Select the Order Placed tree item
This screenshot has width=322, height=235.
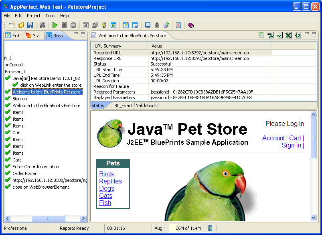pos(25,173)
